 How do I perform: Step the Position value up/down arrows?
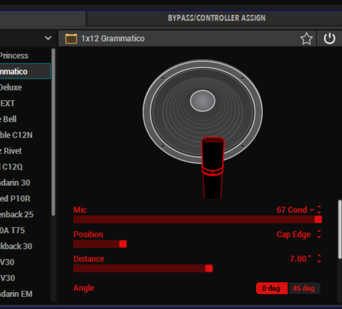pos(319,234)
